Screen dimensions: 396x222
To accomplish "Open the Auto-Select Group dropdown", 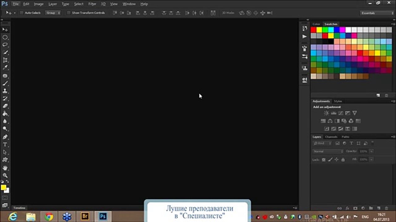I will pyautogui.click(x=53, y=13).
